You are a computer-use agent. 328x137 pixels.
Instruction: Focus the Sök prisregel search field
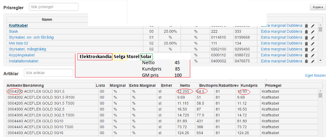(54, 7)
